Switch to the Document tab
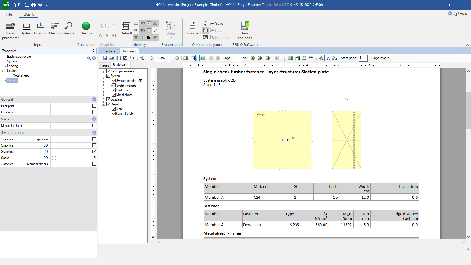 click(129, 51)
